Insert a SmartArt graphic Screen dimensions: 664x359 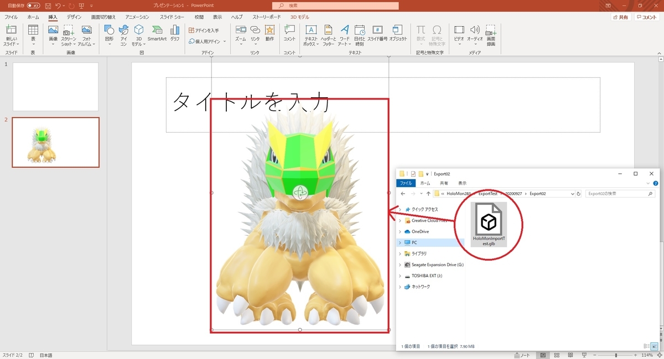point(157,33)
